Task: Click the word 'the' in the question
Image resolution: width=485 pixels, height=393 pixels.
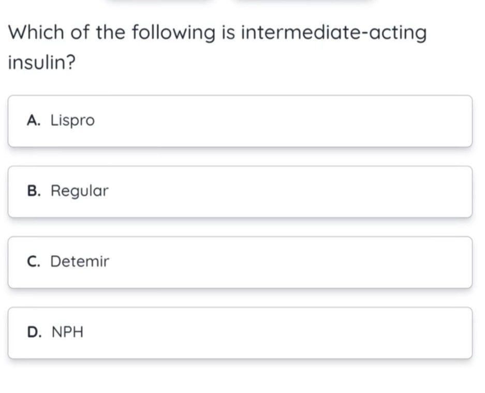Action: [109, 33]
